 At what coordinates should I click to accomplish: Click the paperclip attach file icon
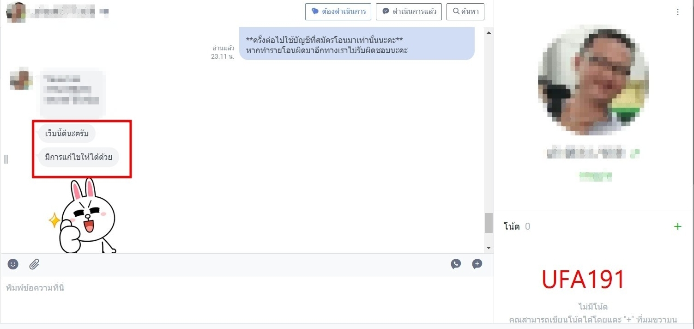point(34,264)
